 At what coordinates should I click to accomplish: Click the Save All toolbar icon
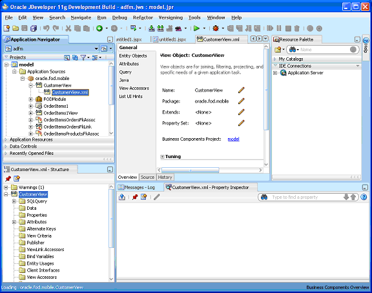coord(34,28)
